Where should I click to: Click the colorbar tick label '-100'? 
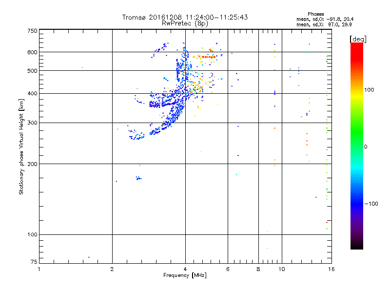pyautogui.click(x=371, y=204)
